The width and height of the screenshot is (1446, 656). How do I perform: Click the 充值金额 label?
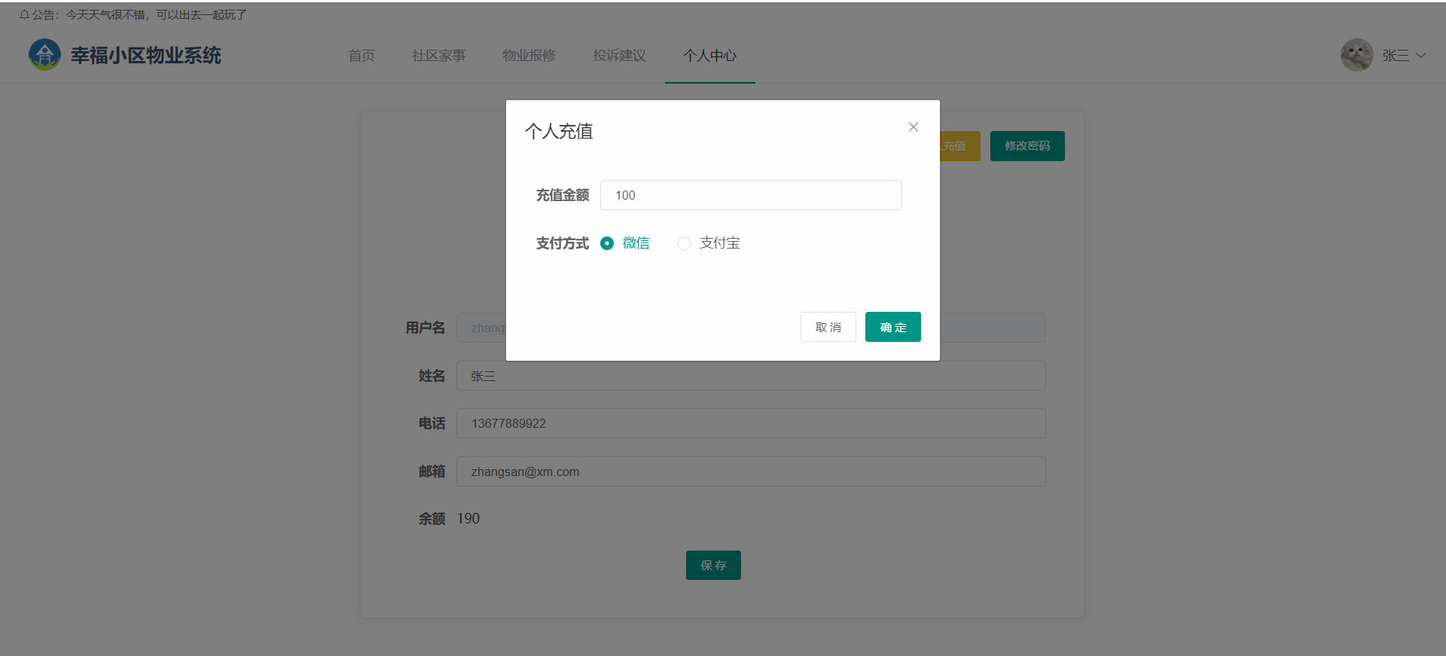click(562, 195)
